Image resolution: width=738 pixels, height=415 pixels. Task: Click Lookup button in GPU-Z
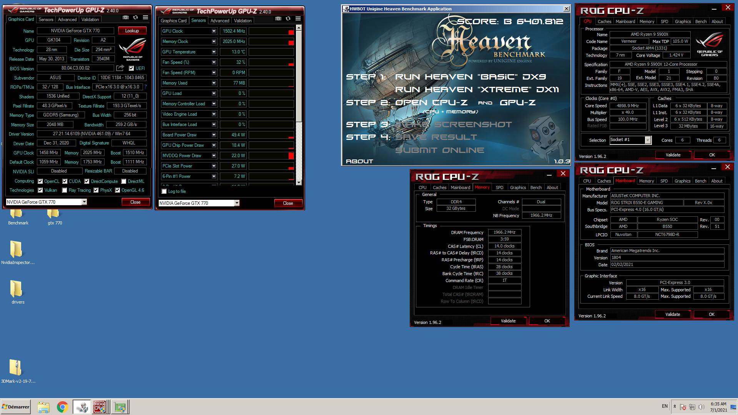[x=132, y=31]
